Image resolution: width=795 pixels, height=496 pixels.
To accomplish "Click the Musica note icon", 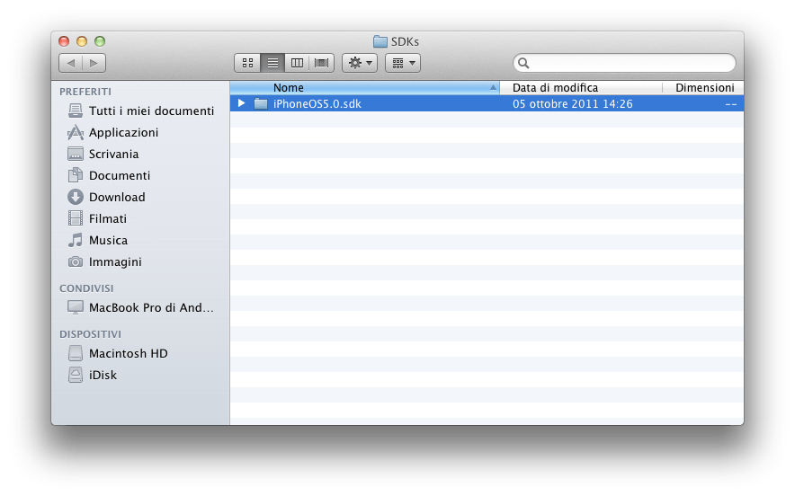I will point(75,240).
